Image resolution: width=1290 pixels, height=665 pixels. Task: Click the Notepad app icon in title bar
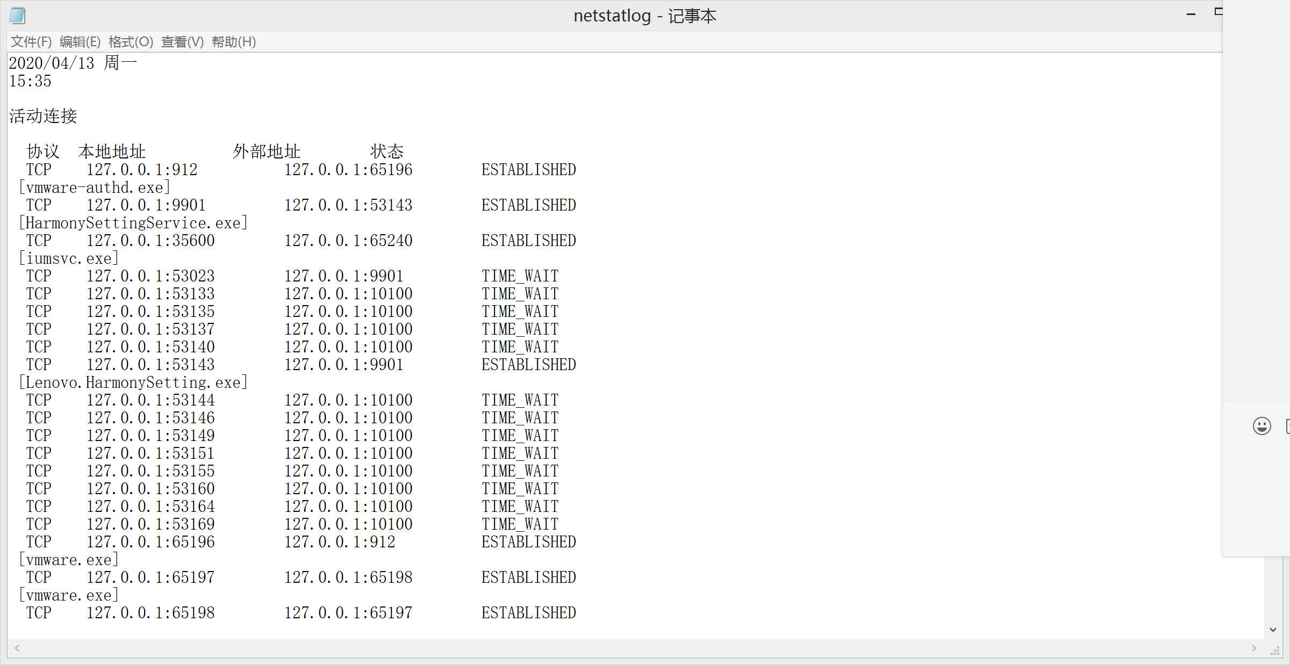(x=17, y=16)
